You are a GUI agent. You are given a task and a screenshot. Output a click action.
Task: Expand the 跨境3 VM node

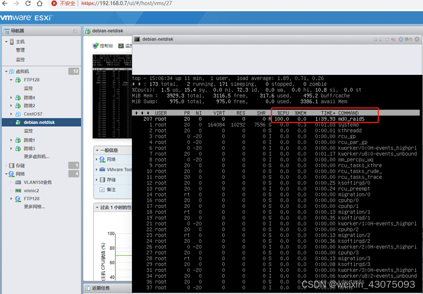[x=11, y=149]
